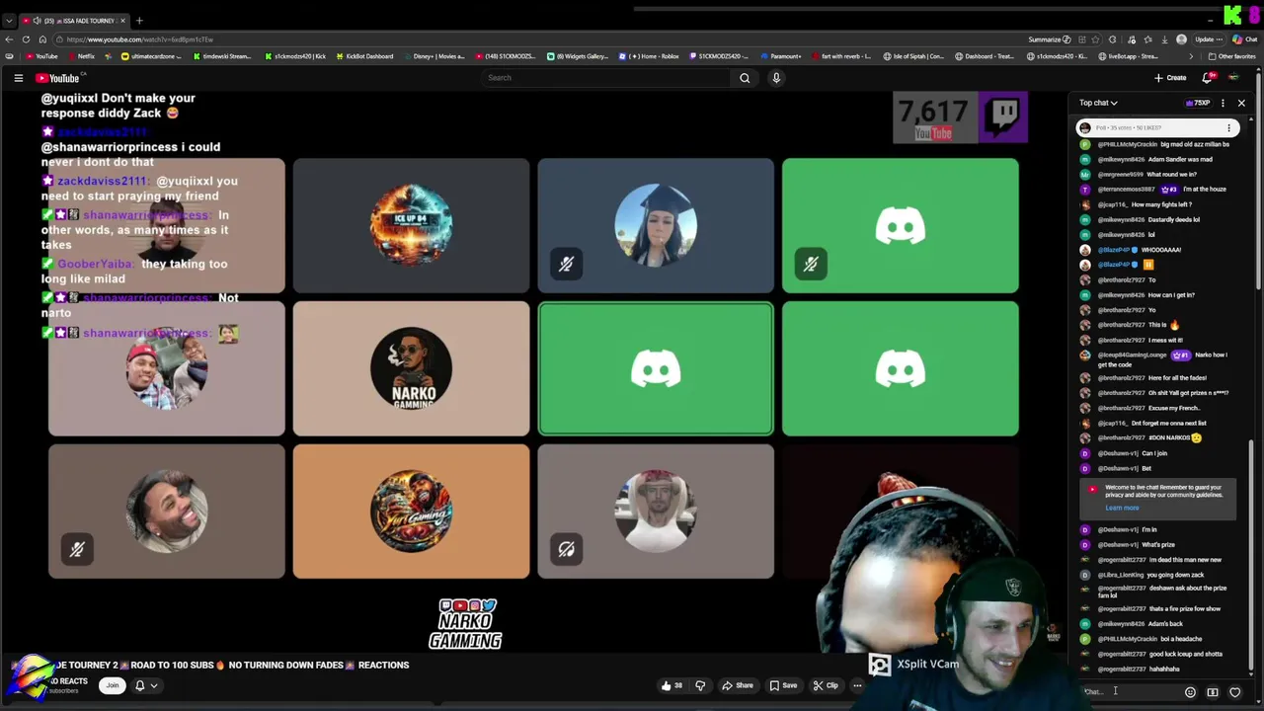Click the muted mic icon on top-right Discord tile

811,264
